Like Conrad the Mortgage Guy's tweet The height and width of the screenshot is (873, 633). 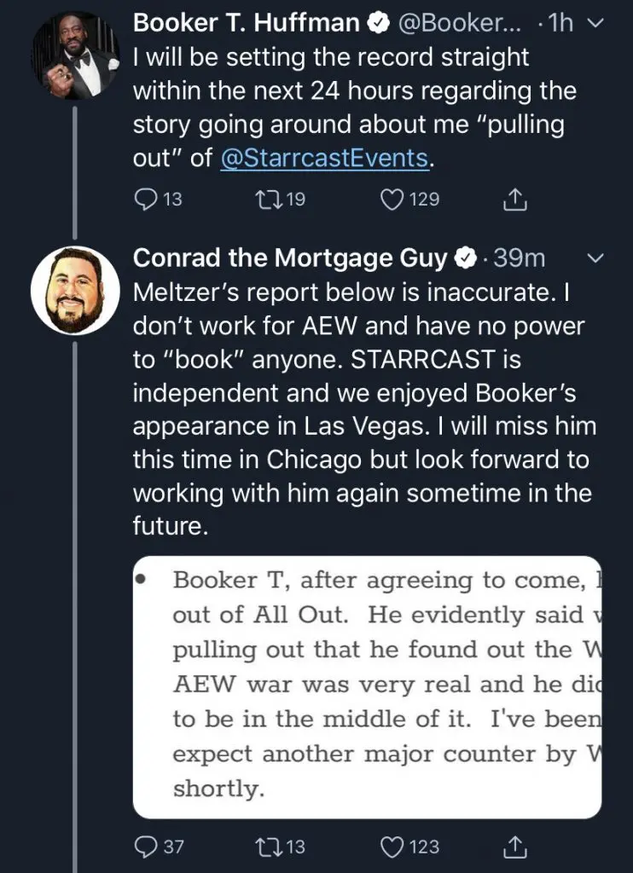pos(392,847)
